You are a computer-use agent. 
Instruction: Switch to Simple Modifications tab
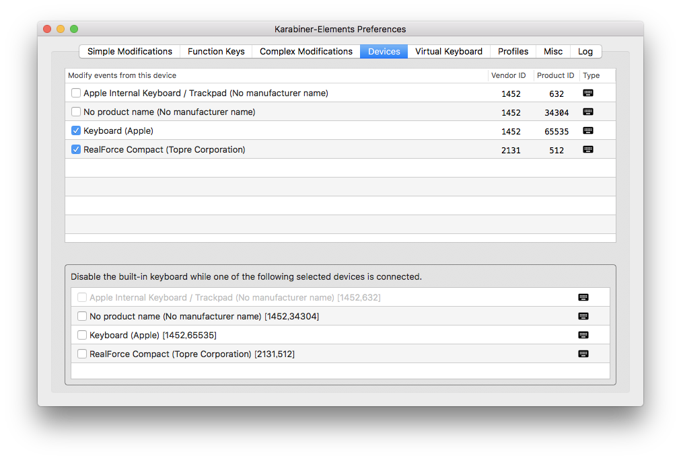129,51
